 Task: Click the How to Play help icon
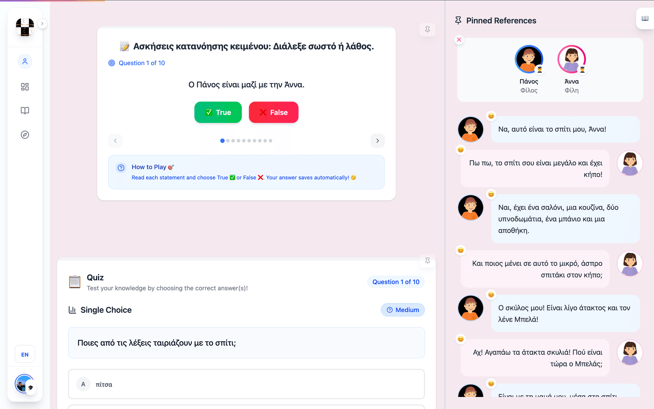click(x=121, y=168)
